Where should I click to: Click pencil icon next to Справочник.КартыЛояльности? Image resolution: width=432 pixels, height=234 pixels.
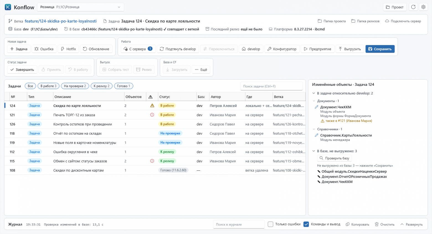coord(317,135)
